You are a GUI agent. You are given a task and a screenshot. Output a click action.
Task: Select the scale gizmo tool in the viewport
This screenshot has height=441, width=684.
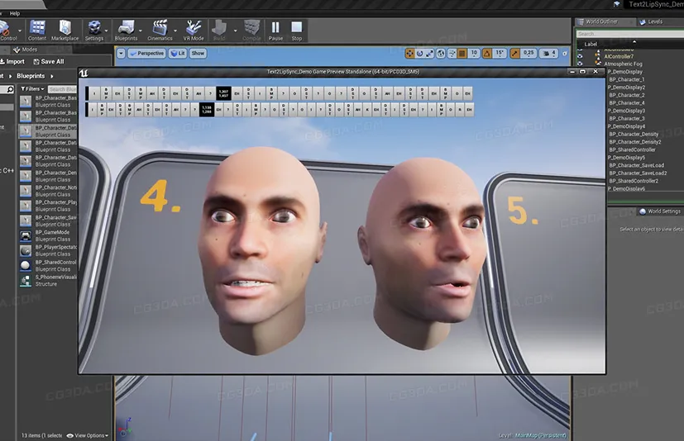430,54
